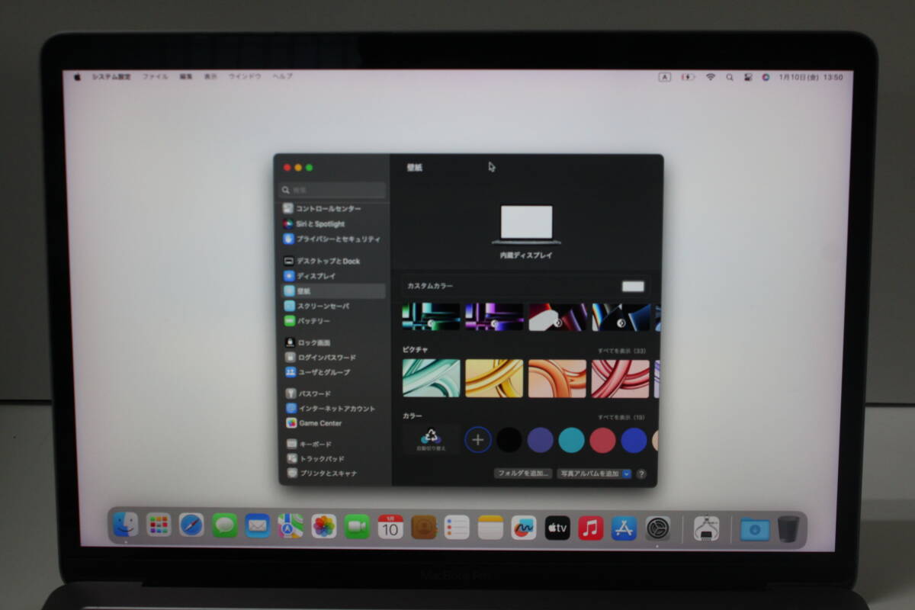Show all colors via すべてを表示 (19)
Screen dimensions: 915x610
tap(621, 418)
